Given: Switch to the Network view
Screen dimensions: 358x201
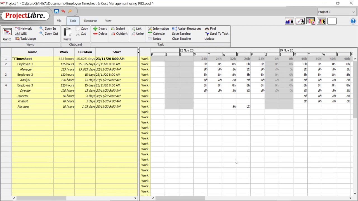Looking at the screenshot, I should tap(23, 28).
